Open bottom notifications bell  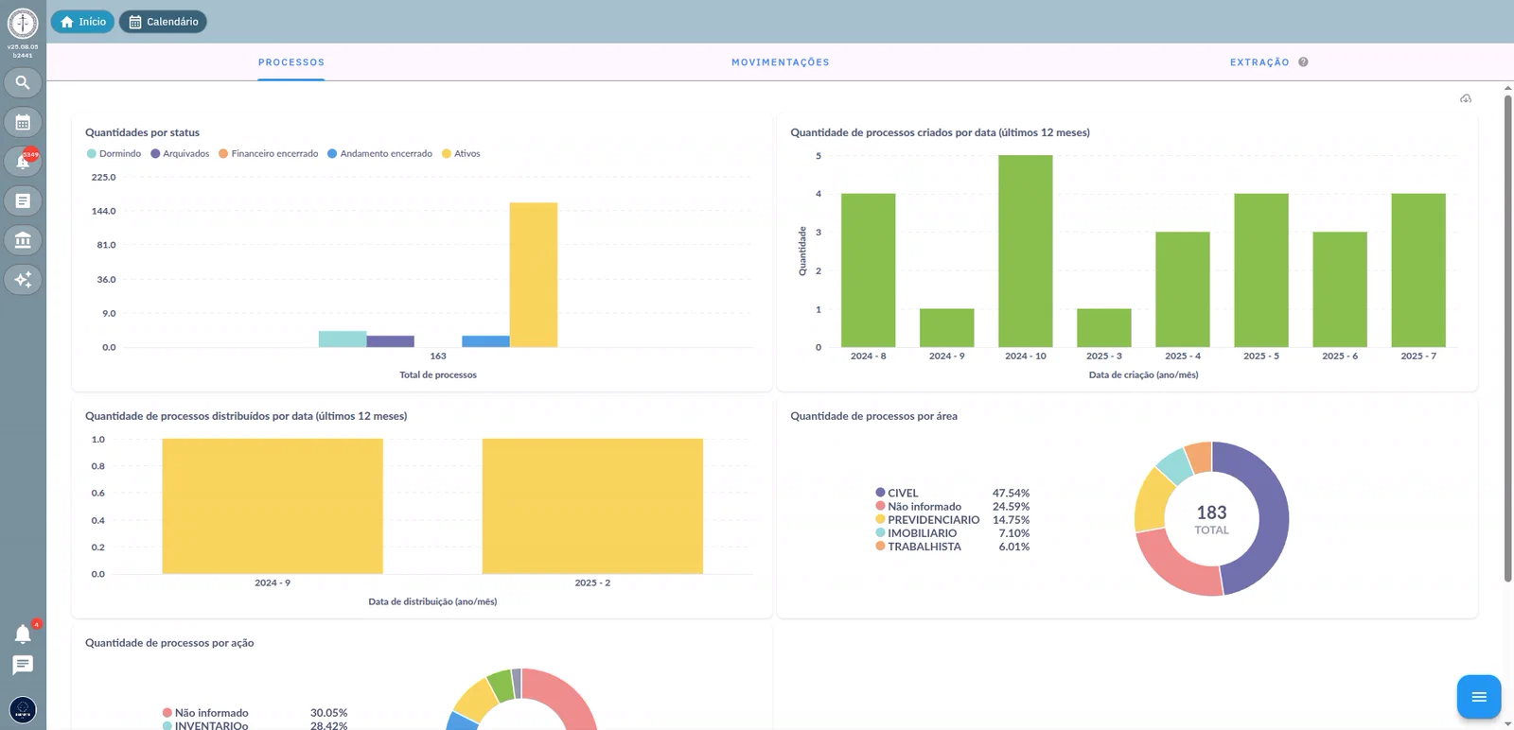23,634
